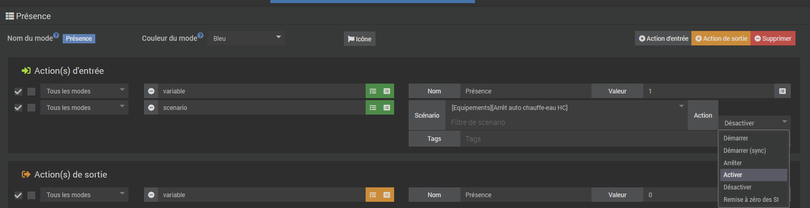Remove the variable action in entry actions

[151, 91]
